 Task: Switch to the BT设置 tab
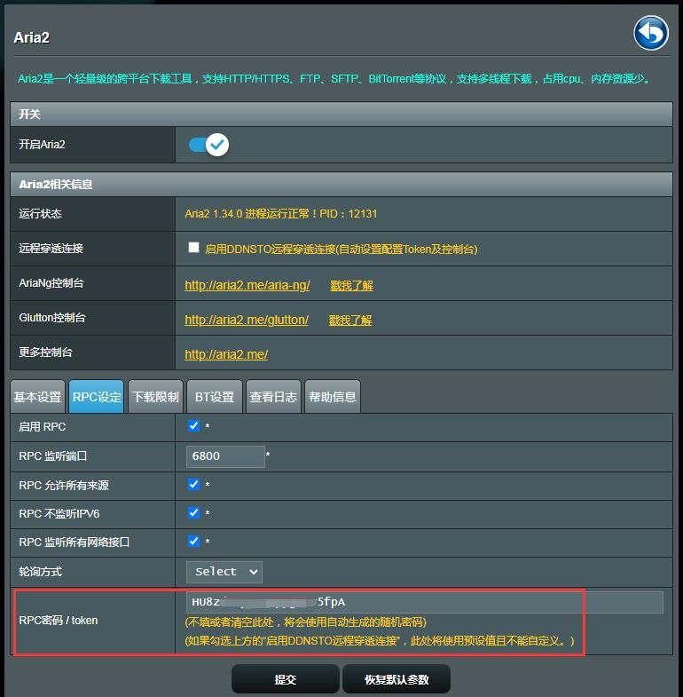215,397
